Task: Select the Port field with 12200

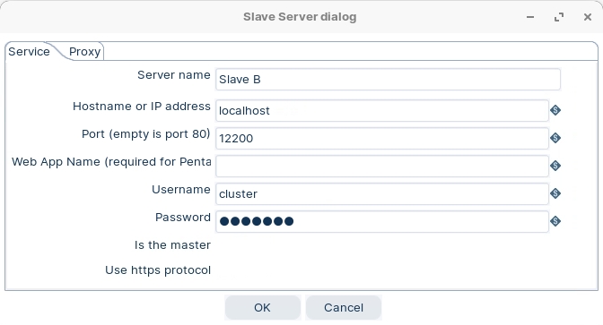Action: (382, 138)
